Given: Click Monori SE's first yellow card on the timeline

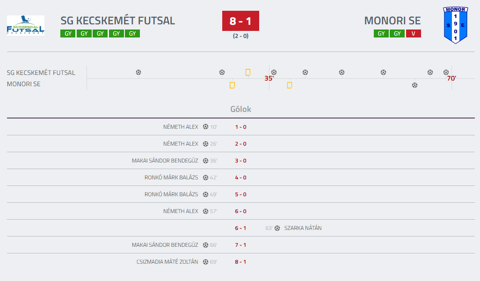Looking at the screenshot, I should 232,85.
